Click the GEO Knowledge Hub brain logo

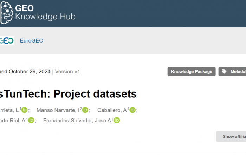6,13
